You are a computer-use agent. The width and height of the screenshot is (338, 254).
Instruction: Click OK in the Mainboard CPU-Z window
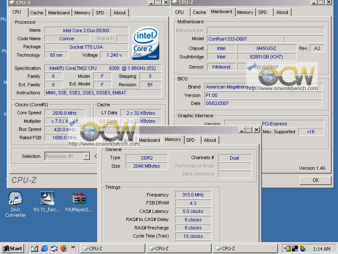click(x=316, y=180)
